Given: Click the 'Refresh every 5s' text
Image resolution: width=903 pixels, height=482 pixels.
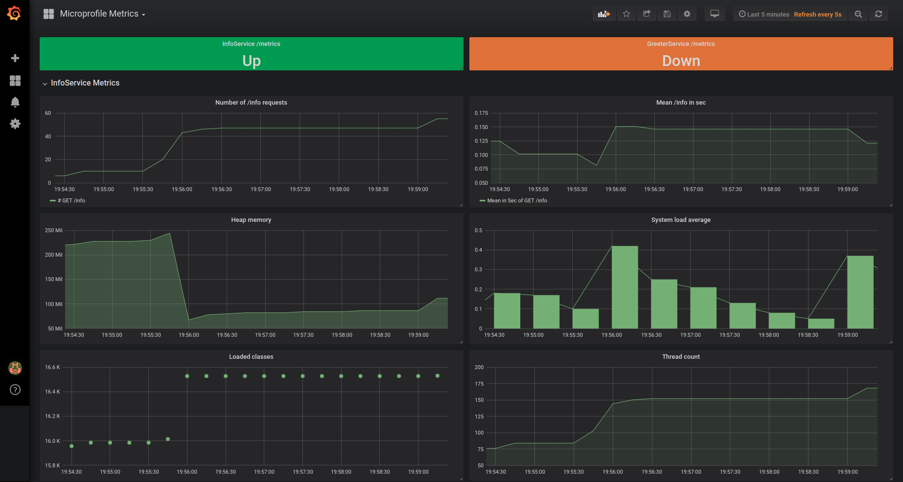Looking at the screenshot, I should pos(817,14).
